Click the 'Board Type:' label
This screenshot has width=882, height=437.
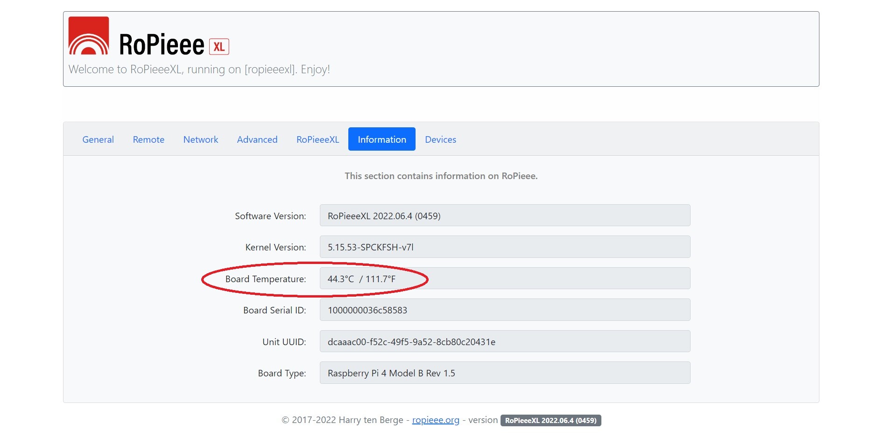point(282,373)
